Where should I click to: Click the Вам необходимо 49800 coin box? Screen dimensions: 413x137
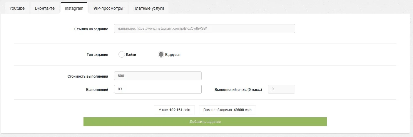(227, 110)
